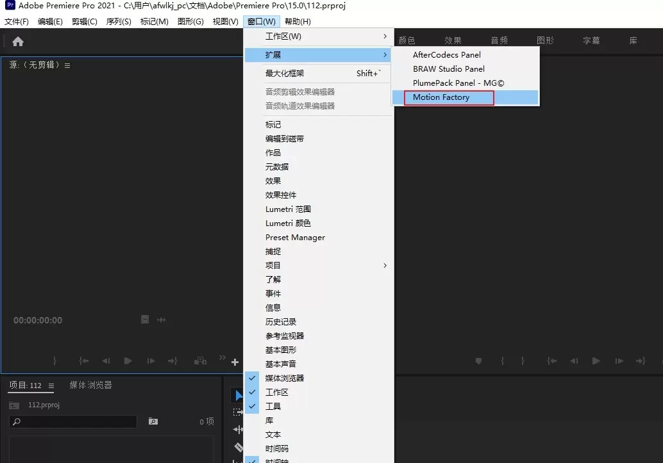The image size is (663, 463).
Task: Uncheck 媒体浏览器 in the Window menu
Action: click(319, 378)
